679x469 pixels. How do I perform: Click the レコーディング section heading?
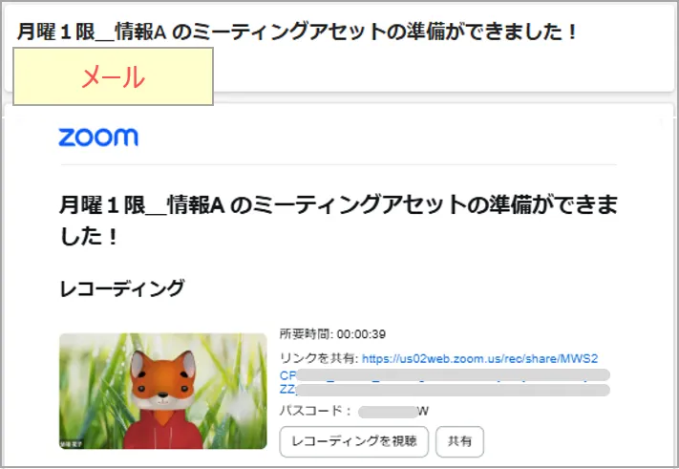click(x=122, y=288)
